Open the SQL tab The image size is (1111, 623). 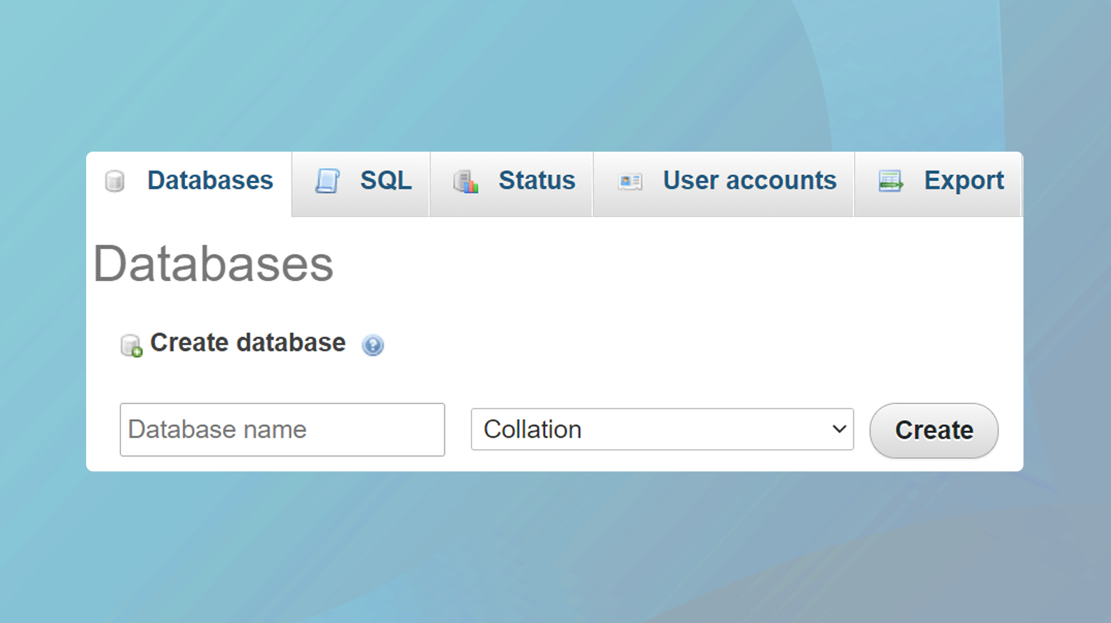385,181
